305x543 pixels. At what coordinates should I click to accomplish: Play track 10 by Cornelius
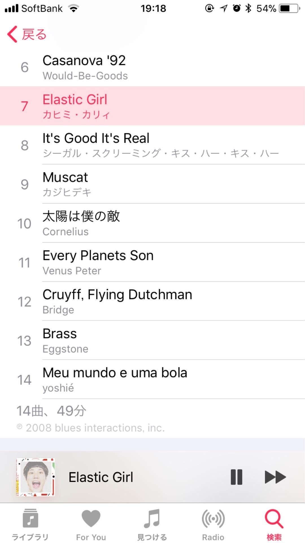click(152, 223)
